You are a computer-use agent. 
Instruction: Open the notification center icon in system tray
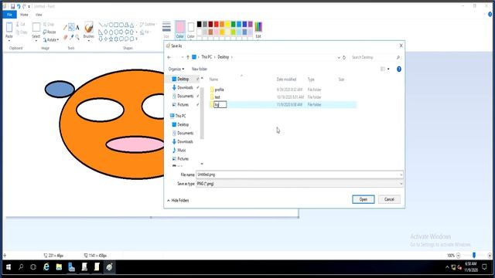coord(484,267)
